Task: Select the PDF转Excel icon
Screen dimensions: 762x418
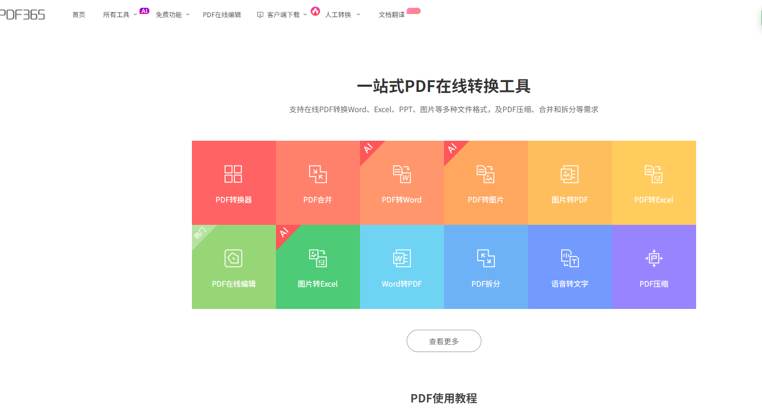Action: (x=654, y=174)
